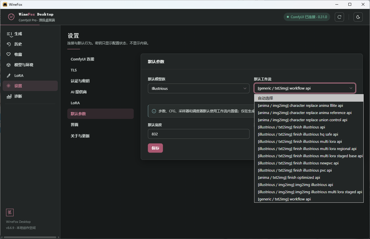Click the 设置 gear icon in sidebar
The image size is (370, 239).
(9, 86)
